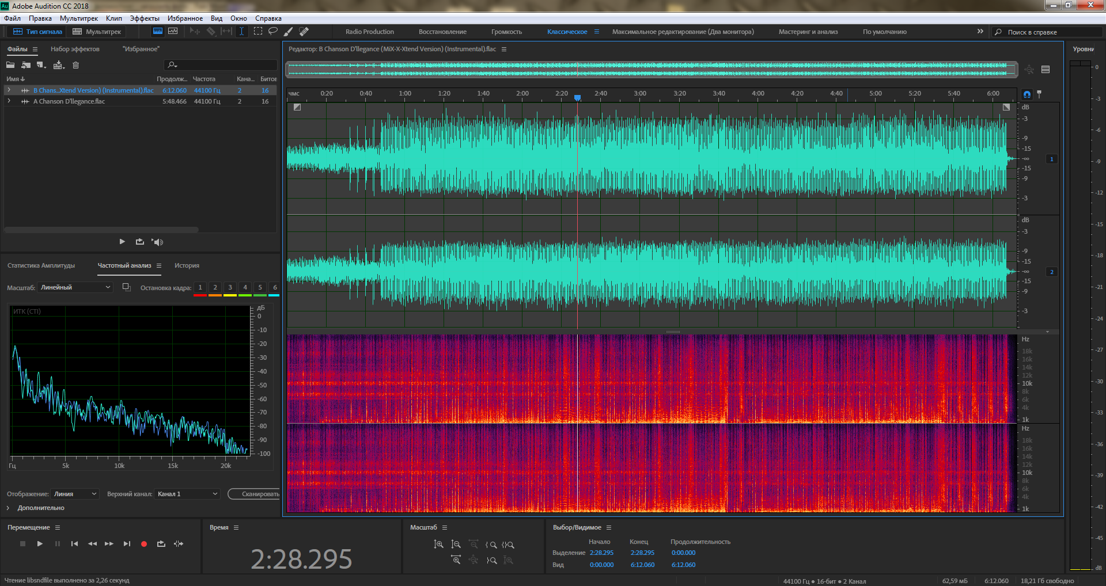The width and height of the screenshot is (1106, 586).
Task: Play the selected file in Files panel
Action: click(x=122, y=242)
